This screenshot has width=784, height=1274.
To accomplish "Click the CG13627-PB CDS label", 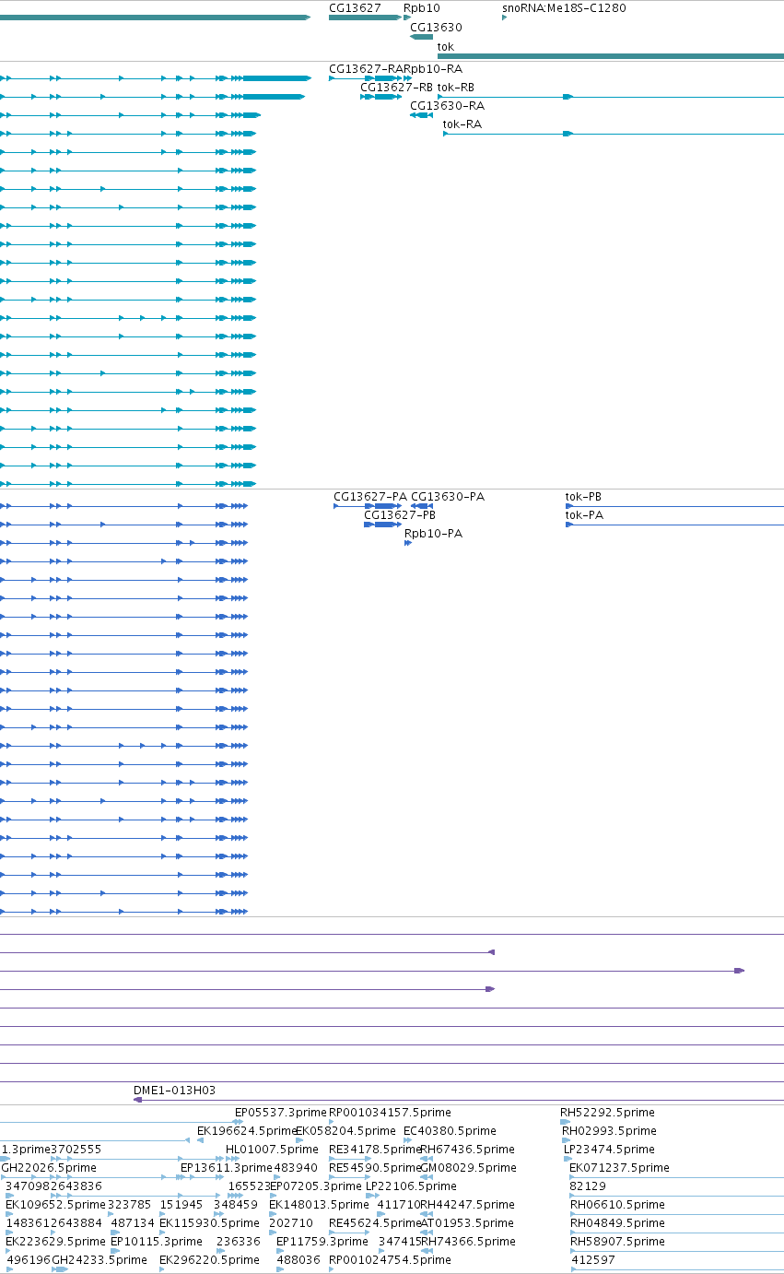I will (400, 514).
